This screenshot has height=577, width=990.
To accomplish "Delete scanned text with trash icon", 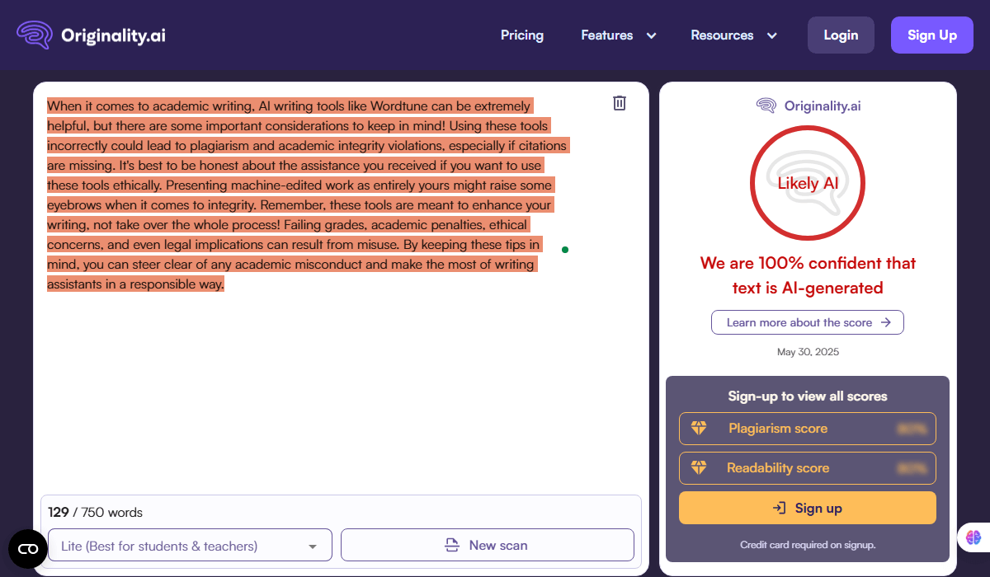I will (620, 103).
